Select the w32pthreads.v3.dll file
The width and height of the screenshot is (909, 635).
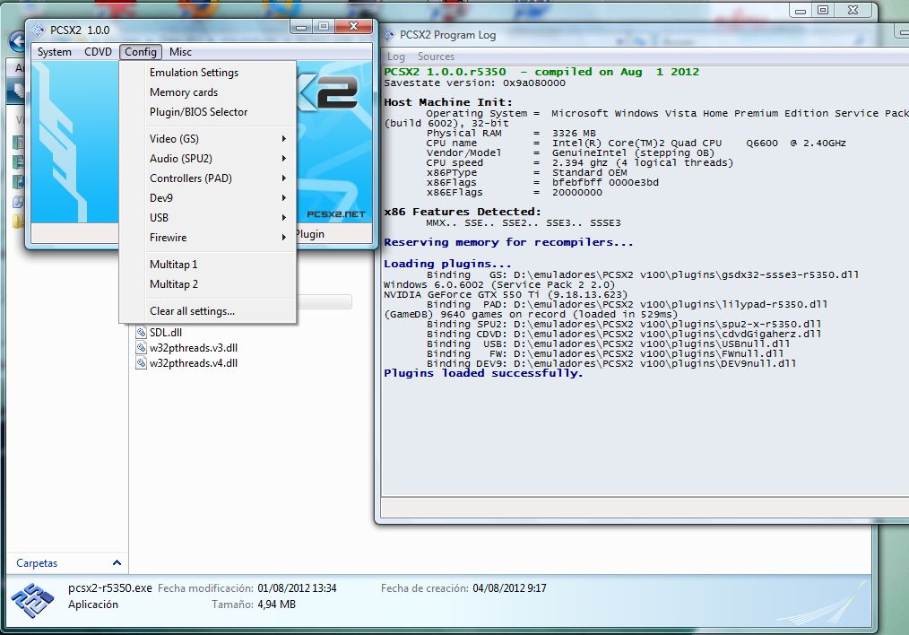pos(194,348)
